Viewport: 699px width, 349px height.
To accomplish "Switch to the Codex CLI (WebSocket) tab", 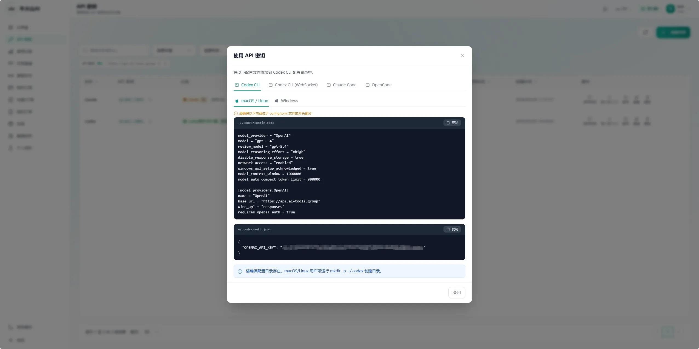I will [x=293, y=85].
